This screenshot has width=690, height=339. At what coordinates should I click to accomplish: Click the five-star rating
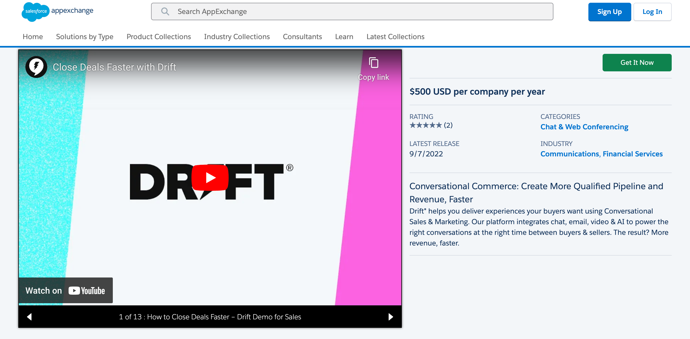426,125
